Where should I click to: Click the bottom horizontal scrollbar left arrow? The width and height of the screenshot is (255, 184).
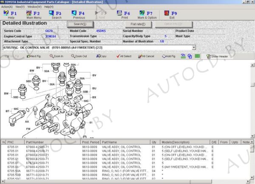pyautogui.click(x=3, y=181)
